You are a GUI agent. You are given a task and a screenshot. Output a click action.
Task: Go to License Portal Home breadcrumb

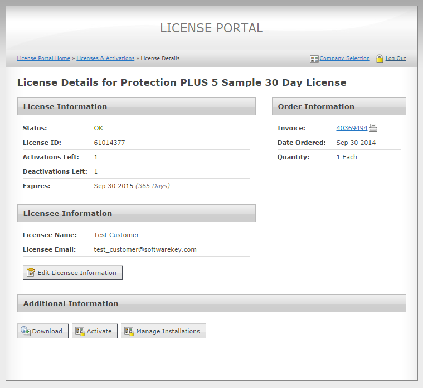(x=43, y=58)
